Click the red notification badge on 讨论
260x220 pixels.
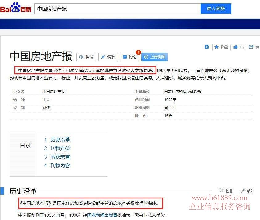138,52
